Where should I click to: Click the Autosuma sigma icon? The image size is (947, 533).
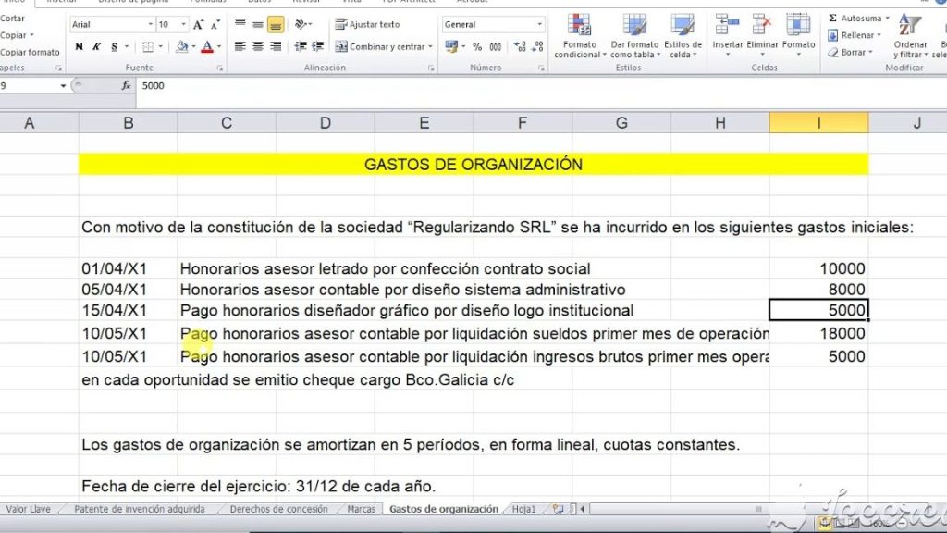click(833, 19)
